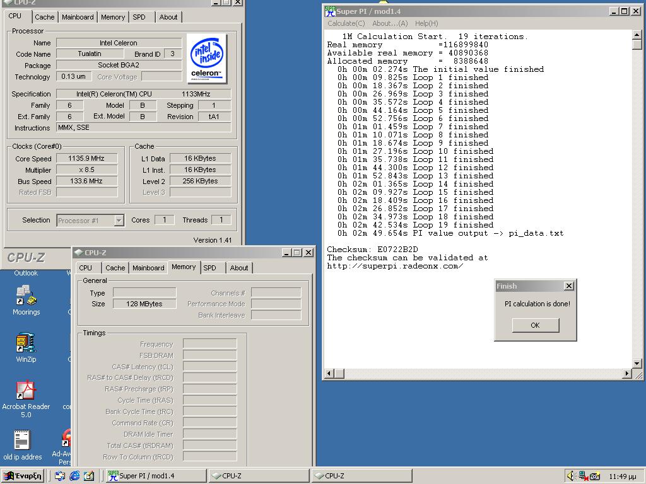
Task: Click the Size 128 MBytes field
Action: coord(144,304)
